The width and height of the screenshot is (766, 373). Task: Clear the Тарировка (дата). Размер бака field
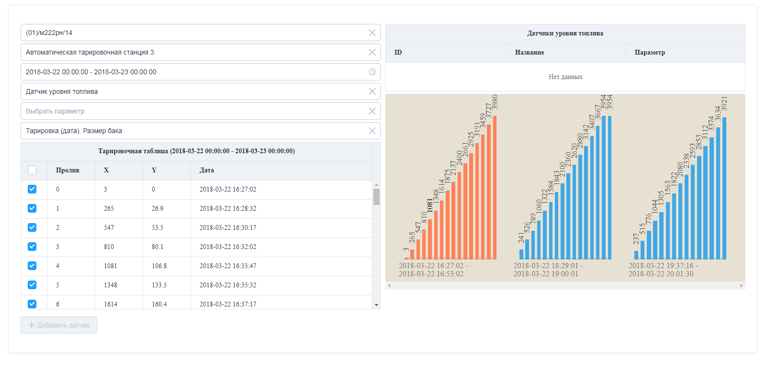click(372, 131)
